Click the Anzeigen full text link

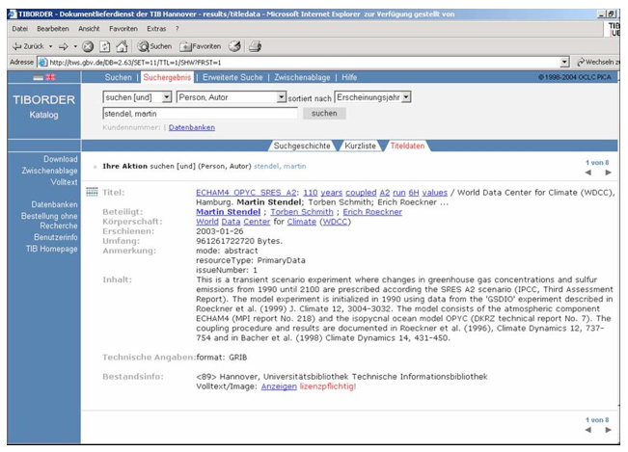click(x=279, y=386)
